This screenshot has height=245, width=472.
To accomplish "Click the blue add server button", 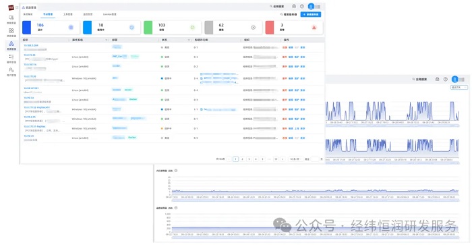I will pyautogui.click(x=311, y=14).
